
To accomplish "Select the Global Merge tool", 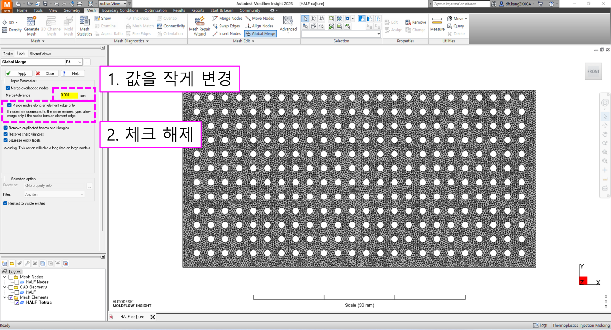I will tap(260, 33).
